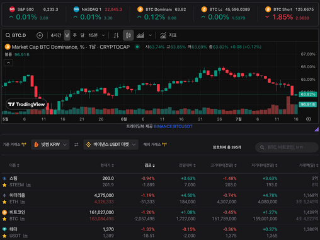Click the add symbol plus icon
Image resolution: width=320 pixels, height=240 pixels.
(40, 35)
